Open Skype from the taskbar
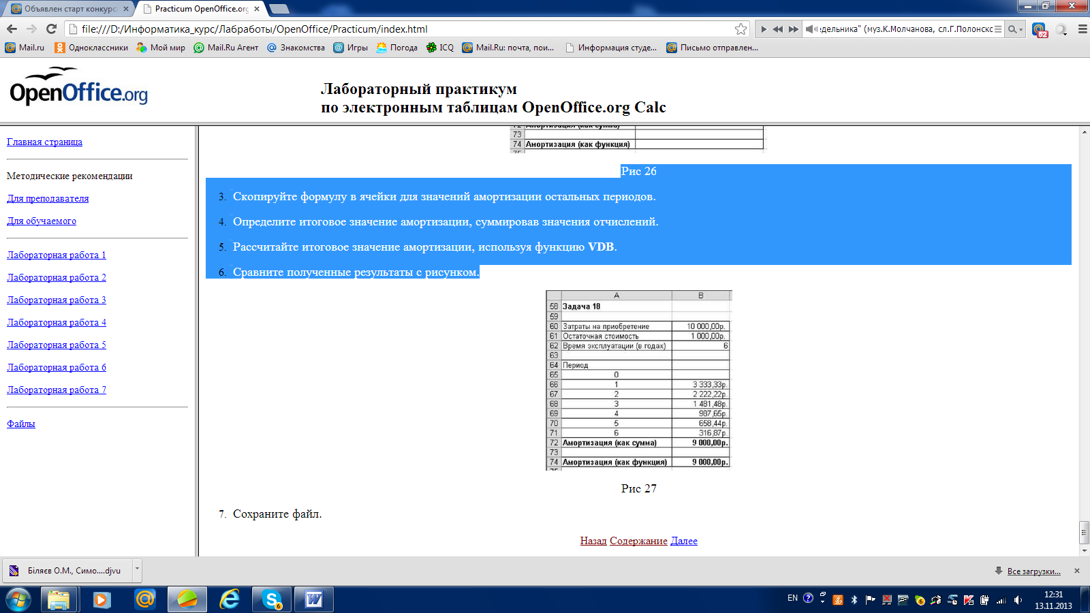Image resolution: width=1090 pixels, height=613 pixels. 272,599
